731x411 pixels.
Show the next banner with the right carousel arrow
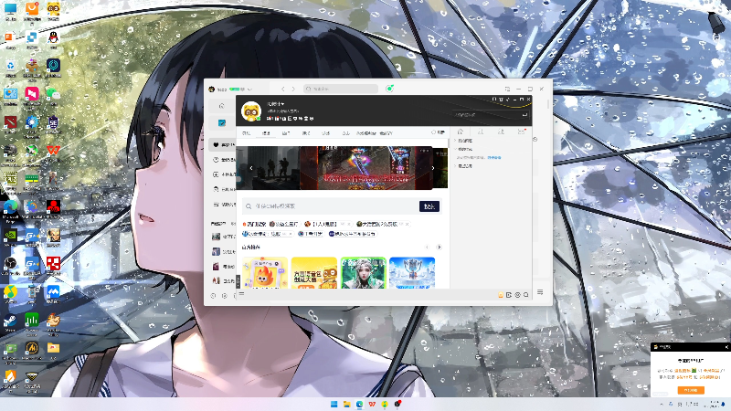tap(432, 168)
